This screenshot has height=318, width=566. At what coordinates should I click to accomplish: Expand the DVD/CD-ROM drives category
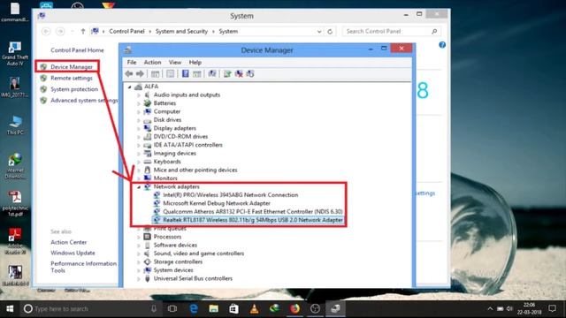click(139, 137)
